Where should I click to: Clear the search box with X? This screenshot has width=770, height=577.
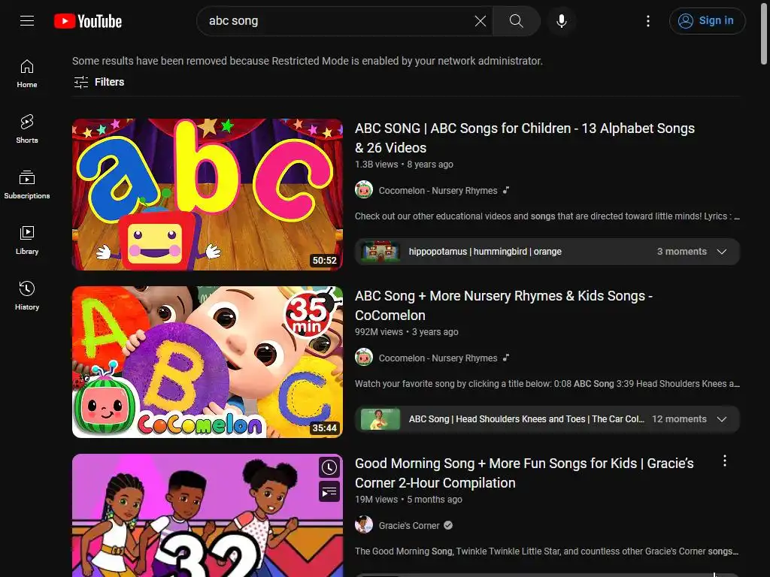[480, 20]
